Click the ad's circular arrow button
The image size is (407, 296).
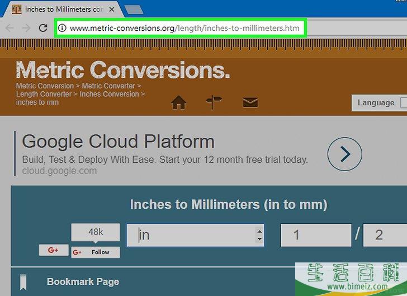tap(345, 154)
